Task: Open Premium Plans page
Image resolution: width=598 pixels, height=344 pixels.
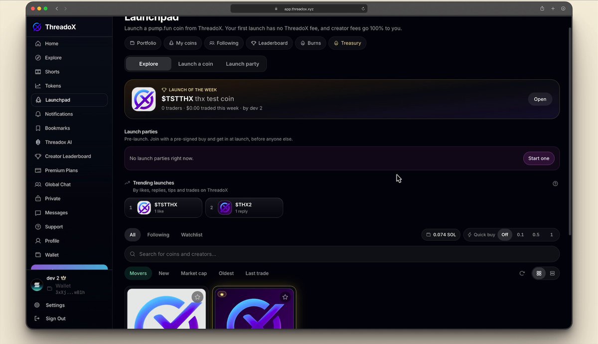Action: [x=69, y=171]
